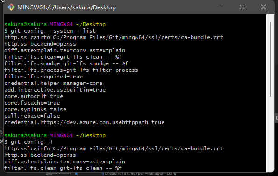
Task: Close the Git Bash terminal window
Action: coord(264,7)
